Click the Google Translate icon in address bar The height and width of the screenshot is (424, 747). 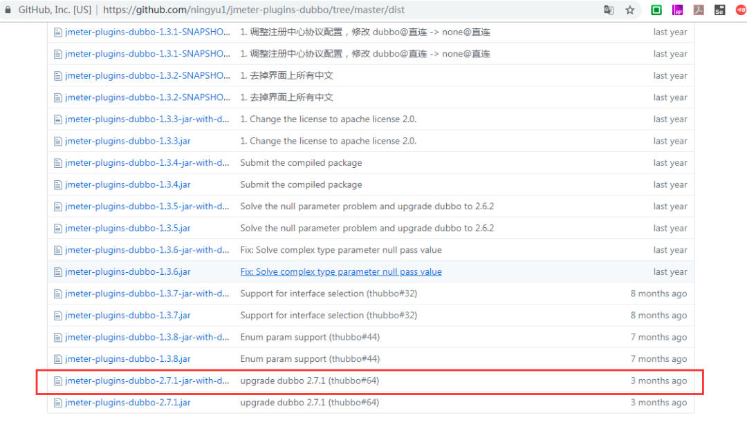point(609,10)
